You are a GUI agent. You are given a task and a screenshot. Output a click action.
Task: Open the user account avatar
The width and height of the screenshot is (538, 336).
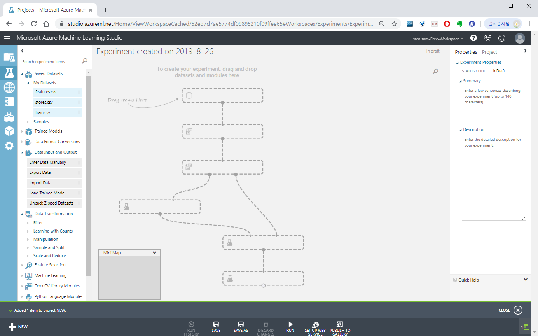pyautogui.click(x=520, y=38)
